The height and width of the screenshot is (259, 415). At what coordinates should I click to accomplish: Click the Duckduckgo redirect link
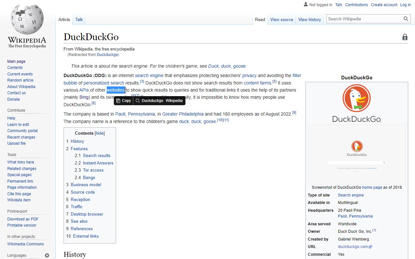click(107, 55)
